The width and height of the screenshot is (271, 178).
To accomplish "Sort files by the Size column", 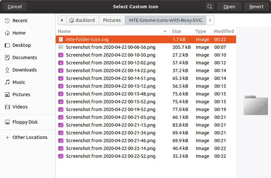I will click(176, 31).
